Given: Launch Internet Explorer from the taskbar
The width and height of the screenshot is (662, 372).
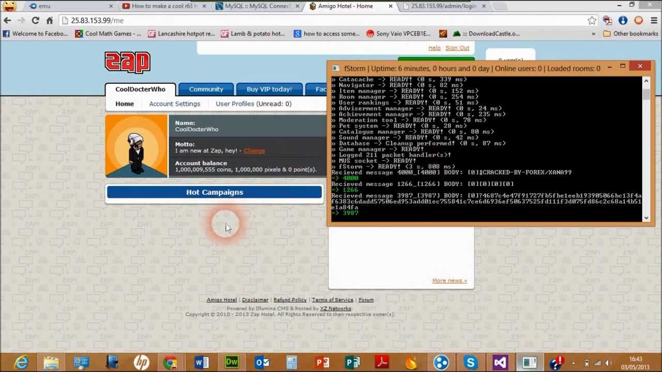Looking at the screenshot, I should coord(21,362).
